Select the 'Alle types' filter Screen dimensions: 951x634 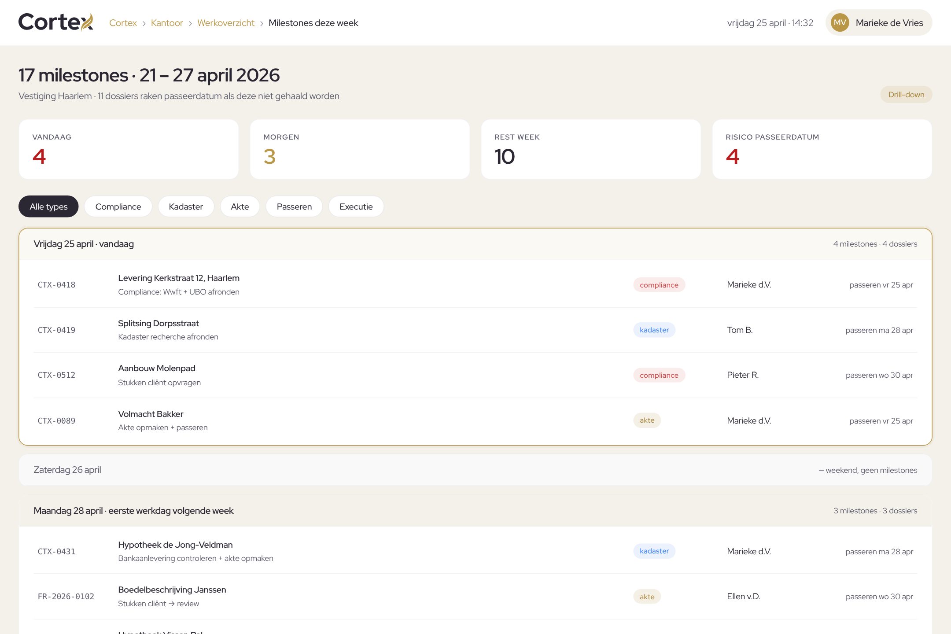click(x=48, y=206)
